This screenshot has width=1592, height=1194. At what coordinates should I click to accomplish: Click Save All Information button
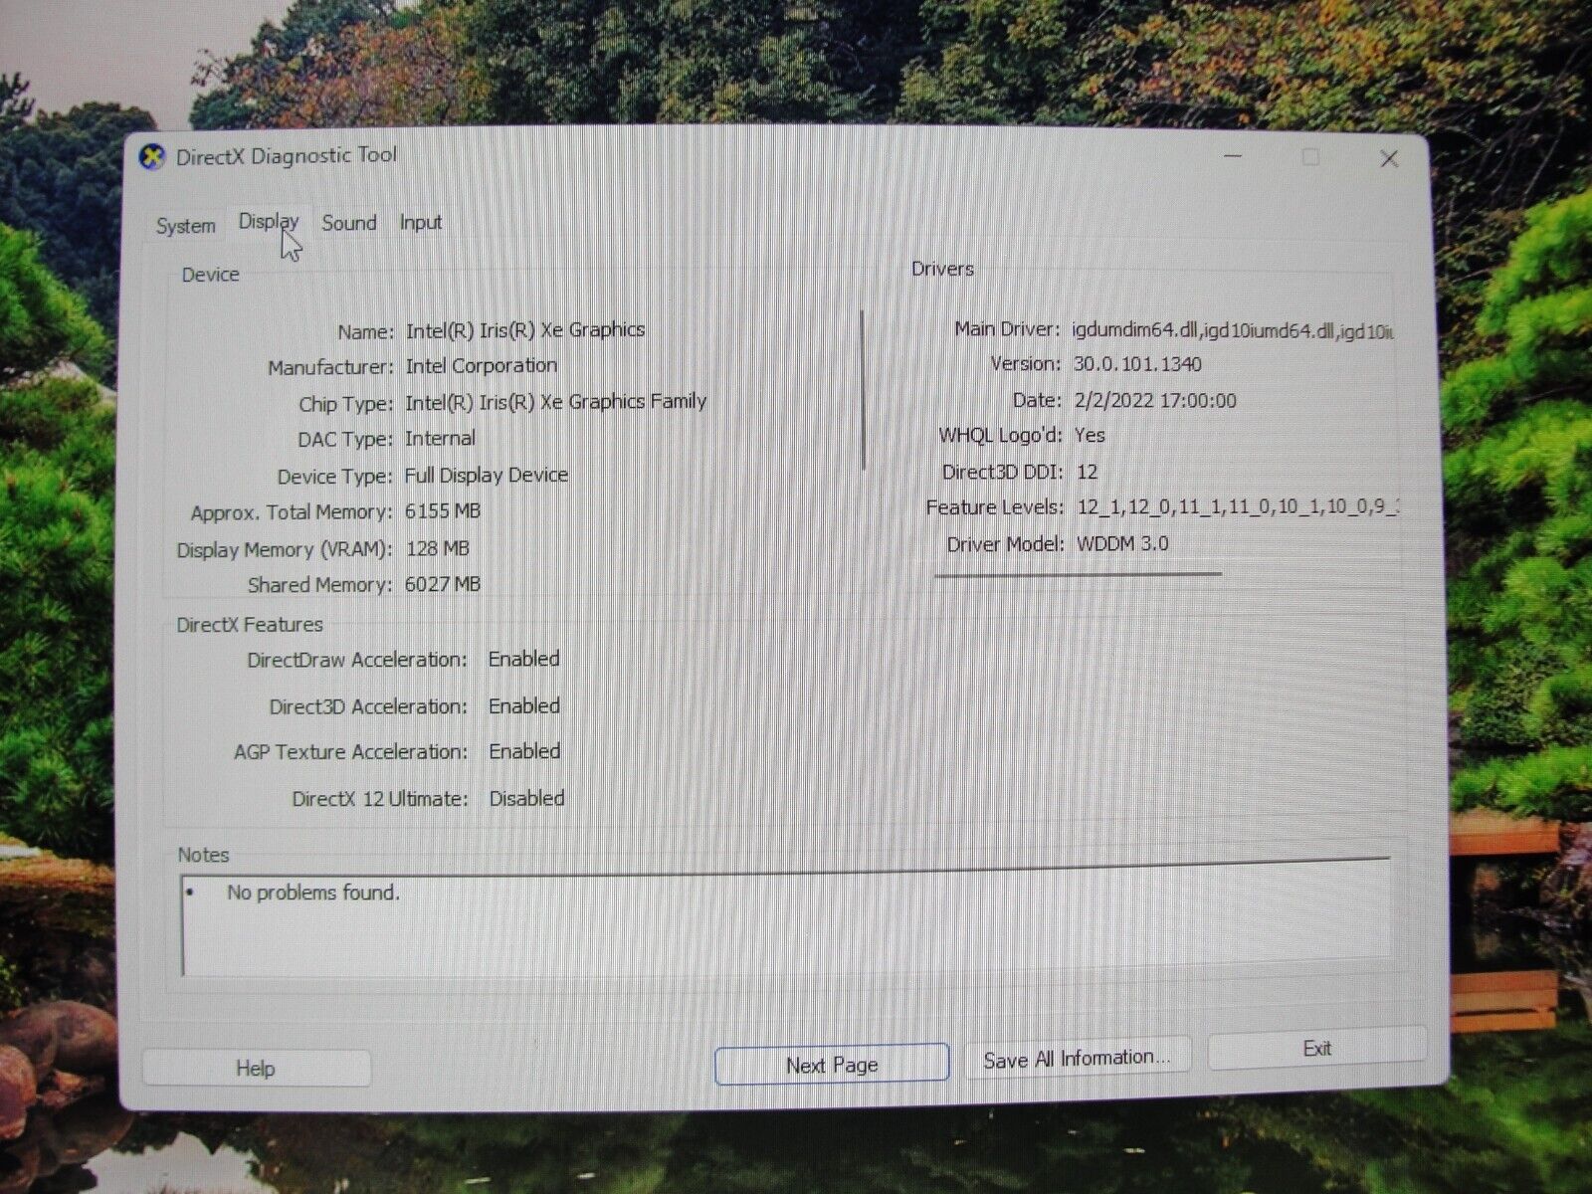[1077, 1058]
